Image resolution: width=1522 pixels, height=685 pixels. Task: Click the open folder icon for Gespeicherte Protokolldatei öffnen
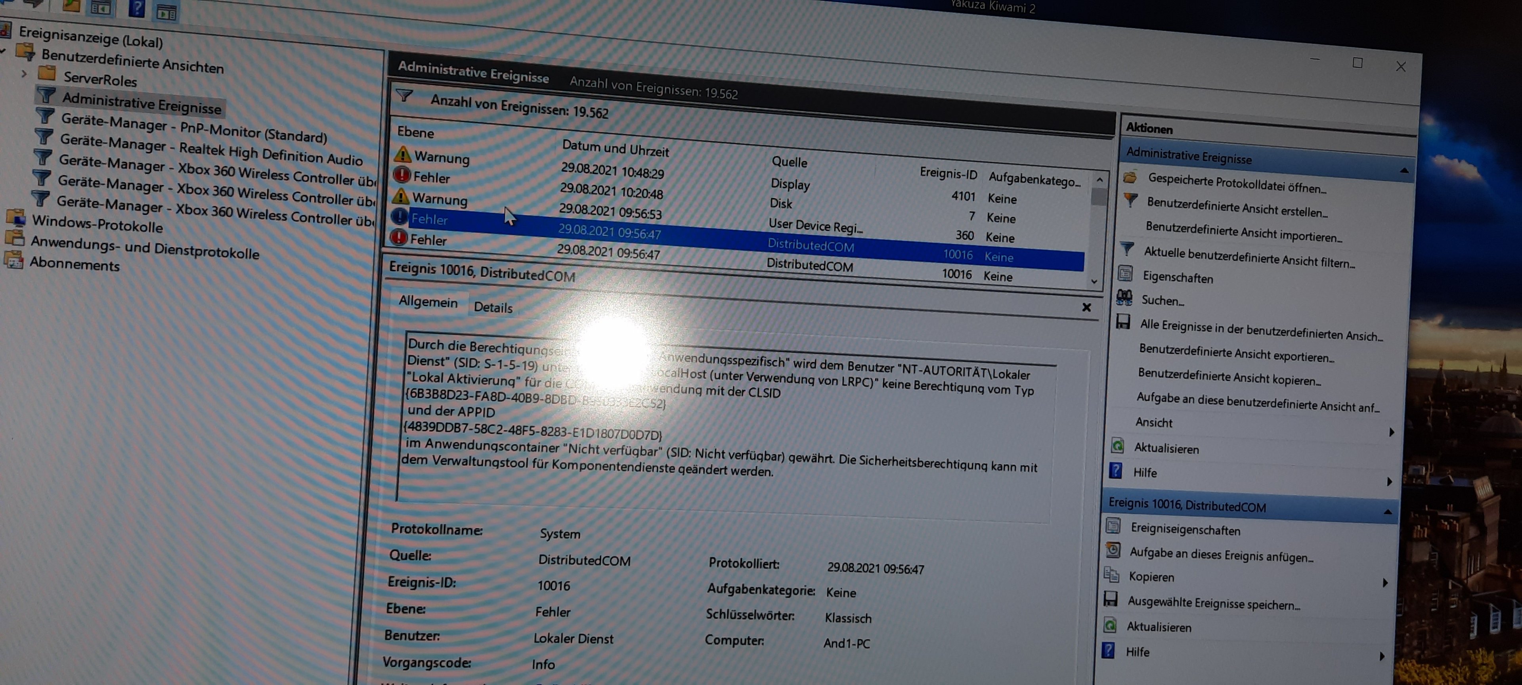pos(1130,177)
